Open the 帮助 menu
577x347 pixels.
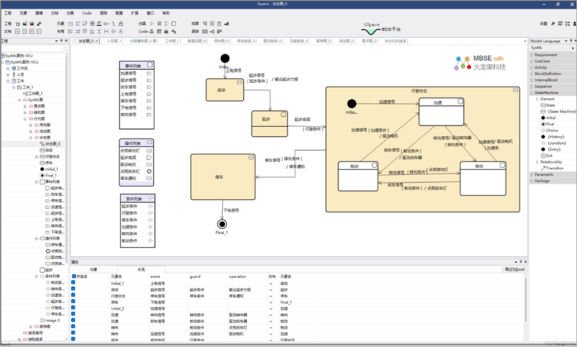tap(166, 13)
